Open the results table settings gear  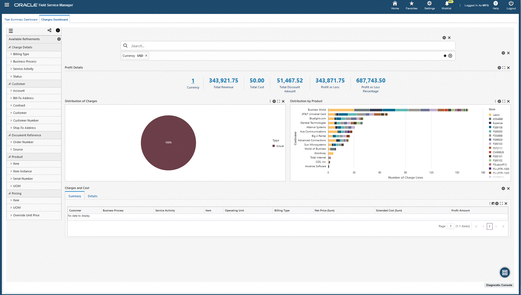[497, 203]
